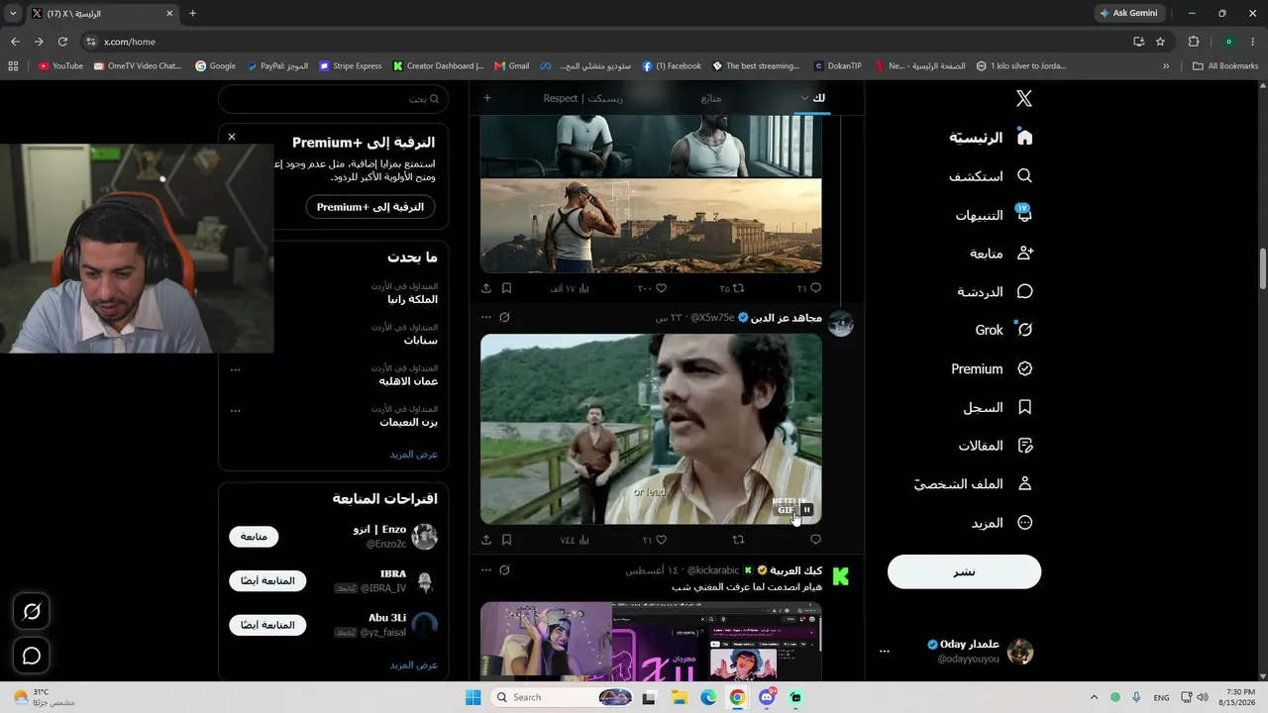The width and height of the screenshot is (1268, 713).
Task: Open more options for يزن النعيمات trend
Action: (x=235, y=410)
